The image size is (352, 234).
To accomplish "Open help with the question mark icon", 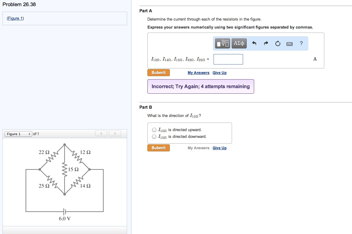I will (301, 44).
